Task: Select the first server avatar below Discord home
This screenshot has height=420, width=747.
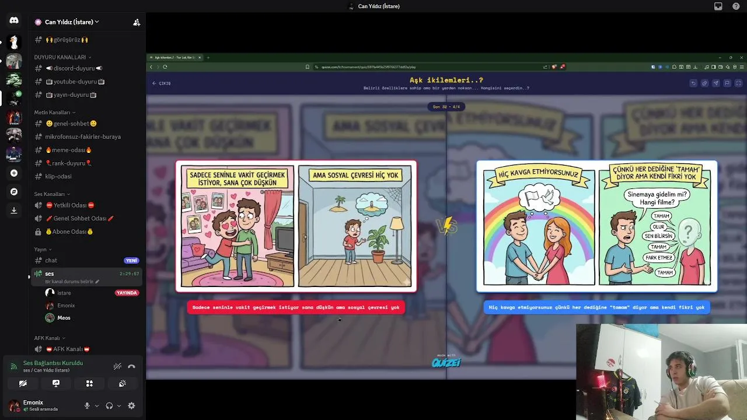Action: pos(14,42)
